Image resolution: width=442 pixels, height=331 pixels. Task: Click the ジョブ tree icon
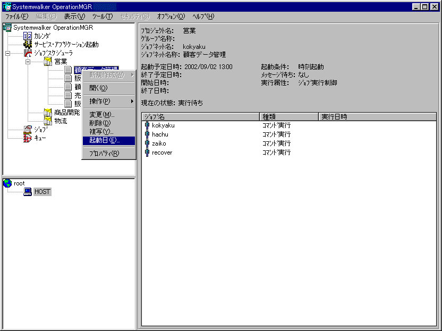(x=28, y=130)
